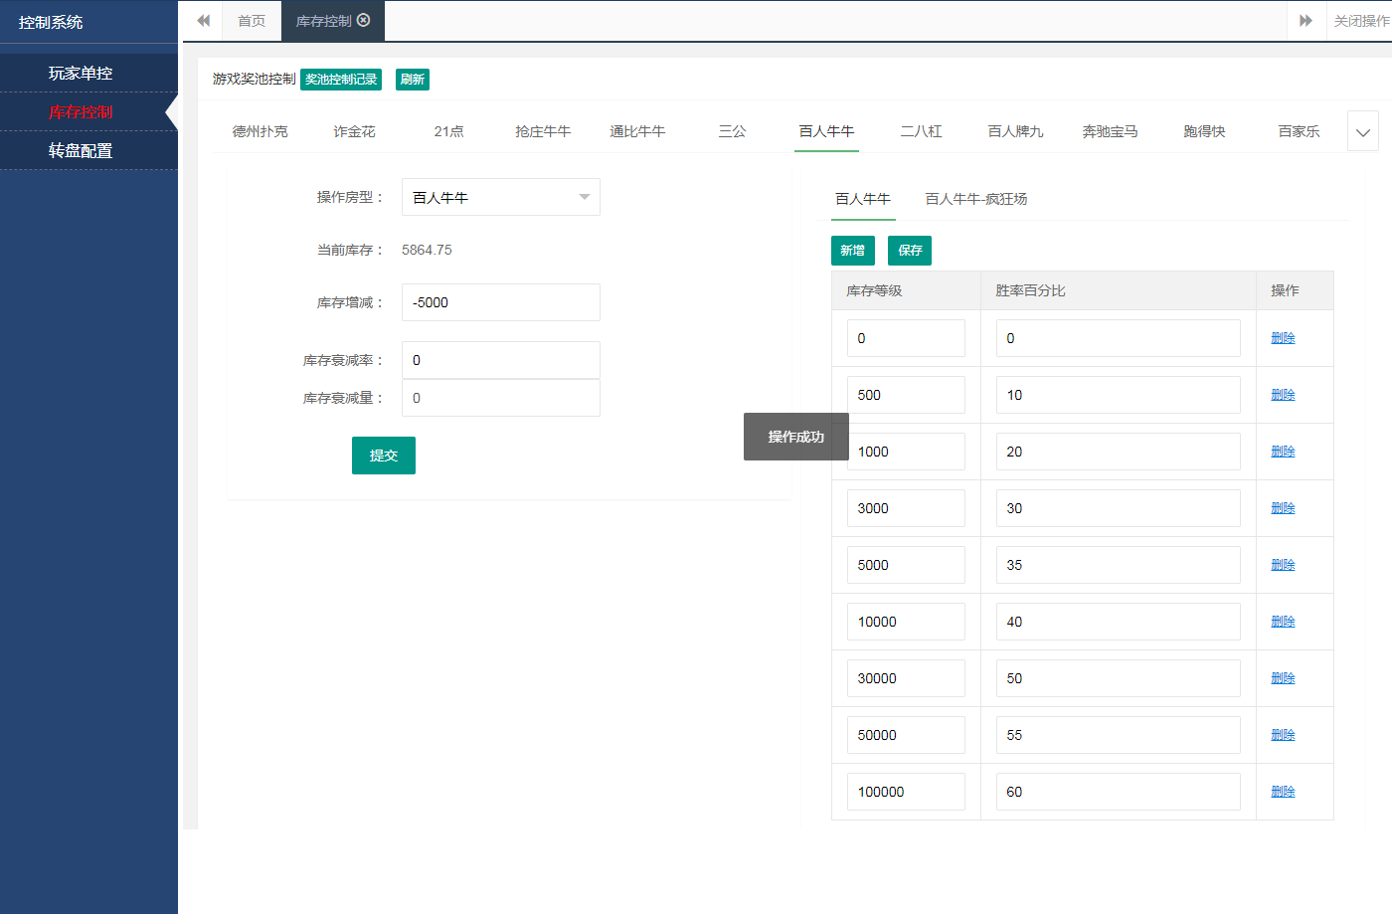Select the 百家乐 game tab
This screenshot has width=1392, height=914.
tap(1299, 131)
